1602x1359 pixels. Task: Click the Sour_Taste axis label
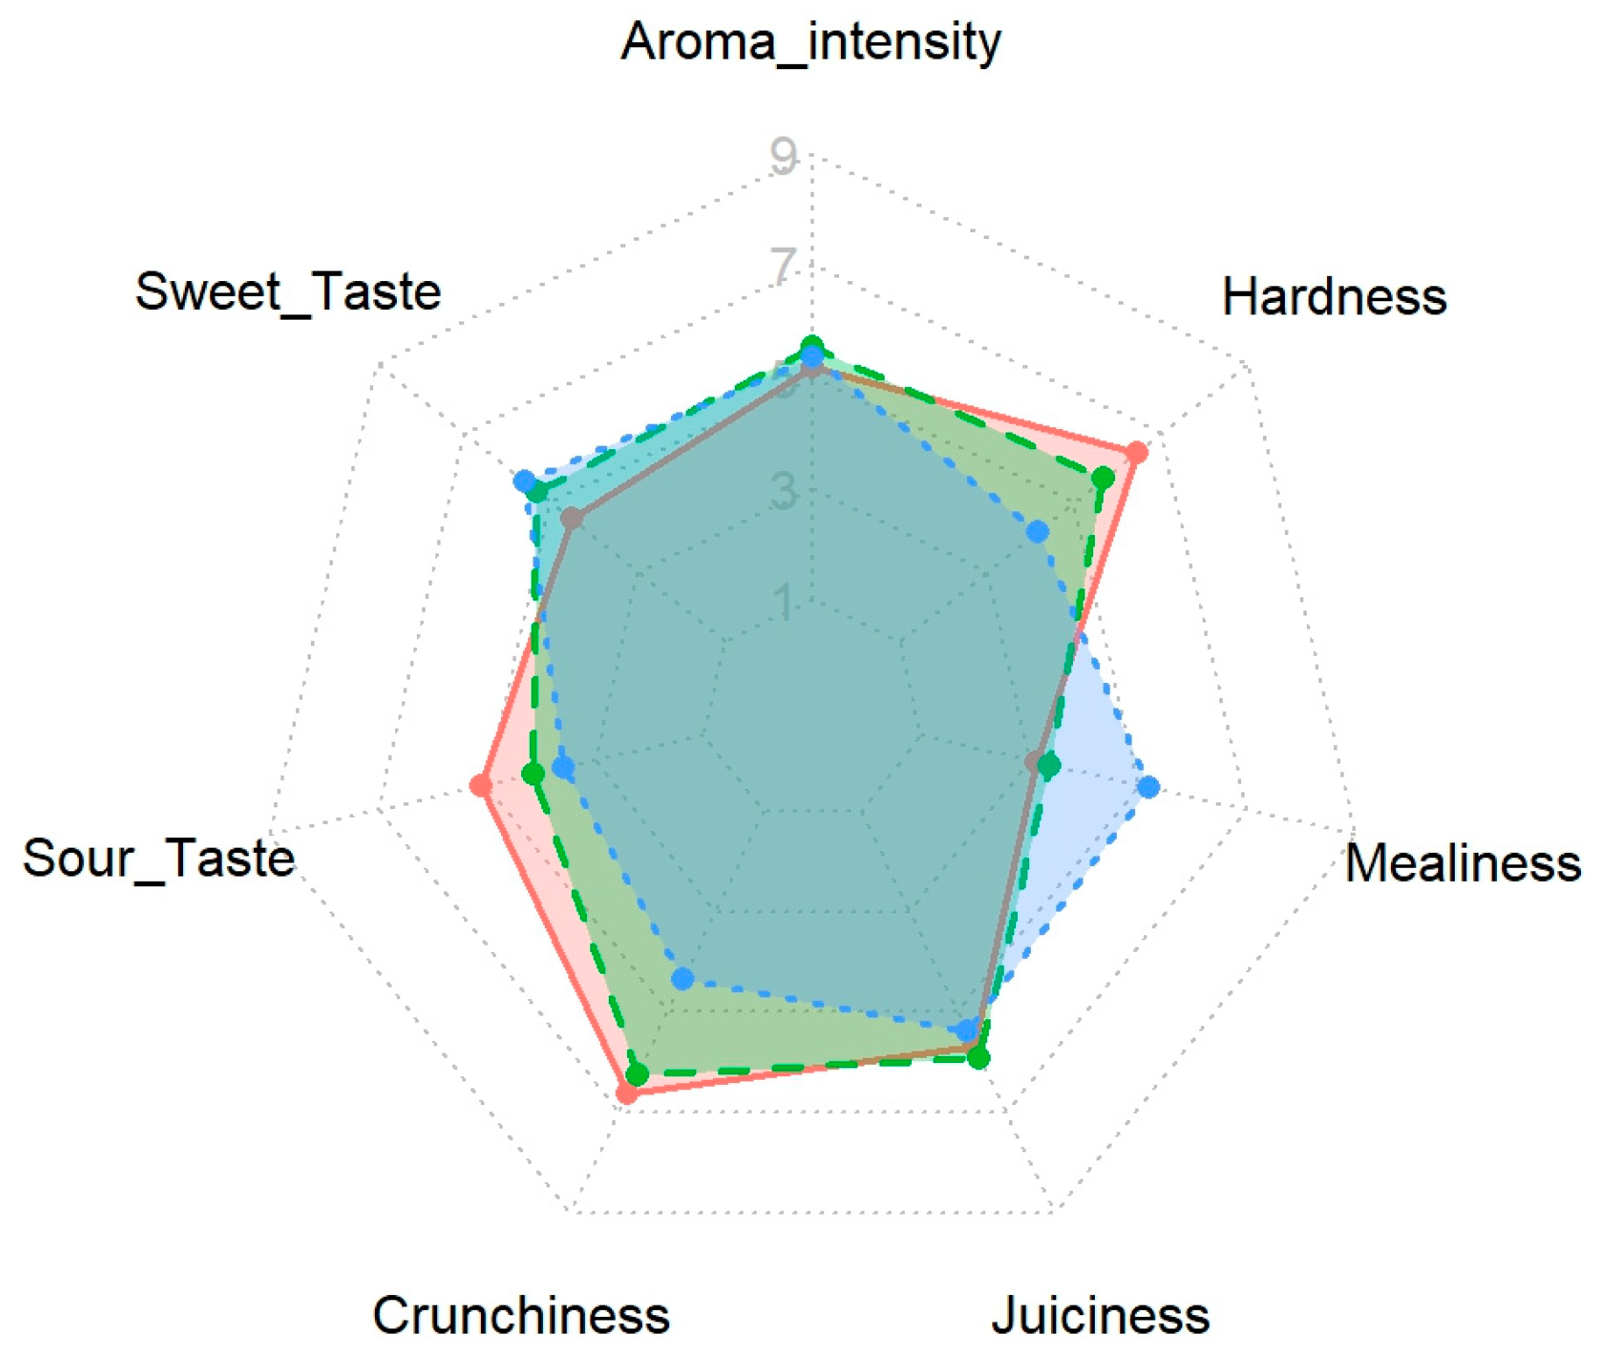pyautogui.click(x=159, y=857)
